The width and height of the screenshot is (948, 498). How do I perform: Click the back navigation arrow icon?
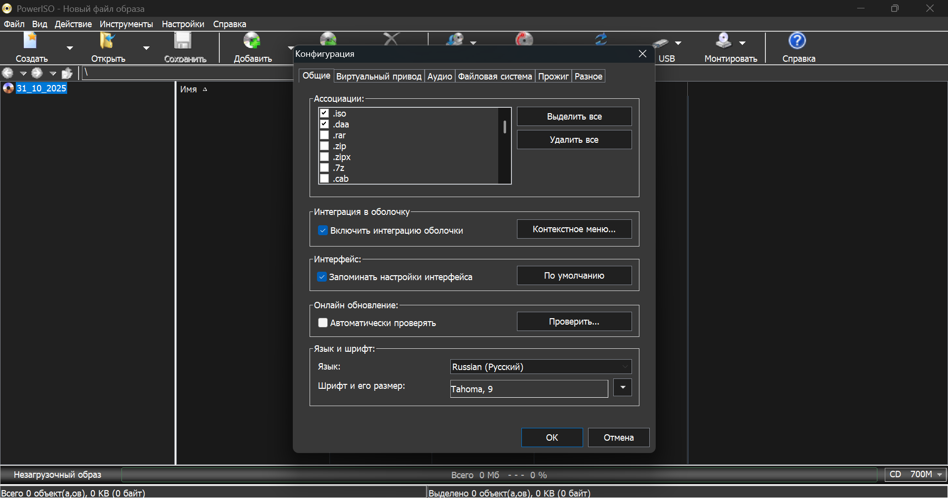8,73
